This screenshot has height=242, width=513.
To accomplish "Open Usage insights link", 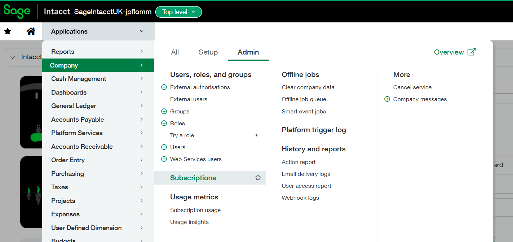I will pos(189,222).
